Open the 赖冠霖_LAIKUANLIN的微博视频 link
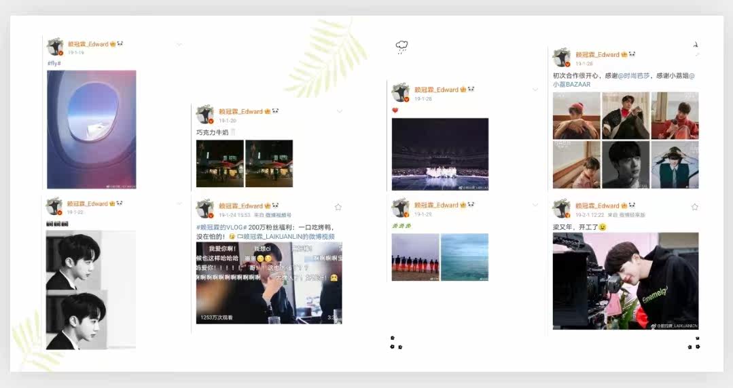 click(x=286, y=237)
